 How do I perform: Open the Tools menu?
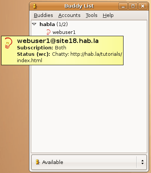pyautogui.click(x=92, y=15)
